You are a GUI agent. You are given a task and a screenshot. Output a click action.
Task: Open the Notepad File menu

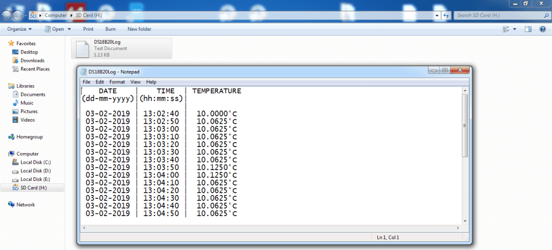[87, 82]
